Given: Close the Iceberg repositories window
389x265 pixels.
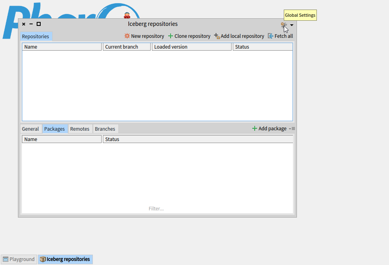Looking at the screenshot, I should coord(24,24).
